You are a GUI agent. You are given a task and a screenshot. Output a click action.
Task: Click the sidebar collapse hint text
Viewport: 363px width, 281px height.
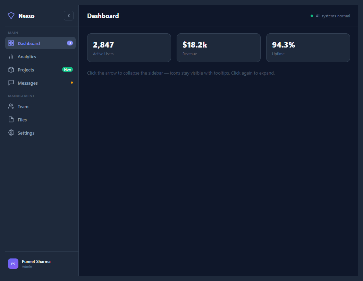pyautogui.click(x=181, y=73)
